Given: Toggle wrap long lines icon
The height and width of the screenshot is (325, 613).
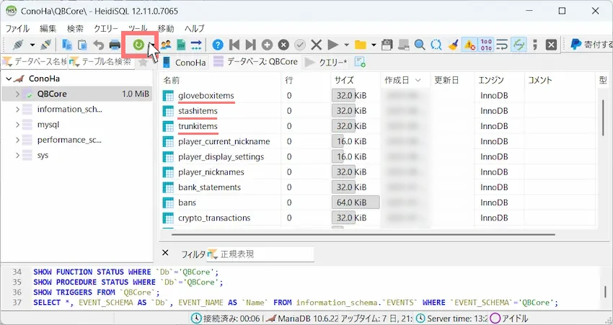Looking at the screenshot, I should pyautogui.click(x=502, y=45).
